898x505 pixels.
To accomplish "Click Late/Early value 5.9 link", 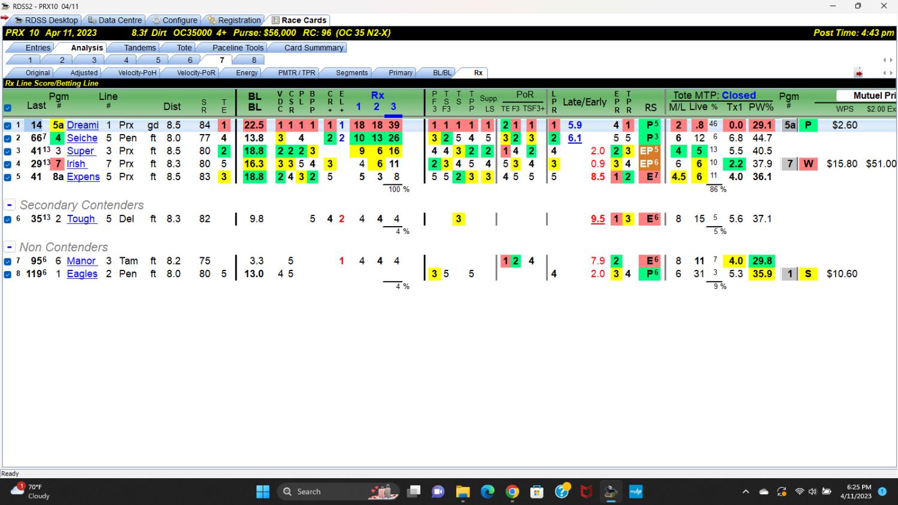I will coord(575,125).
